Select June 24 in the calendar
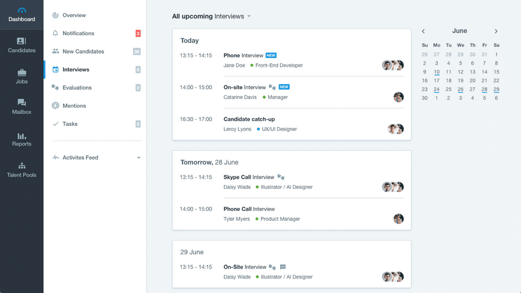Image resolution: width=521 pixels, height=293 pixels. tap(436, 90)
